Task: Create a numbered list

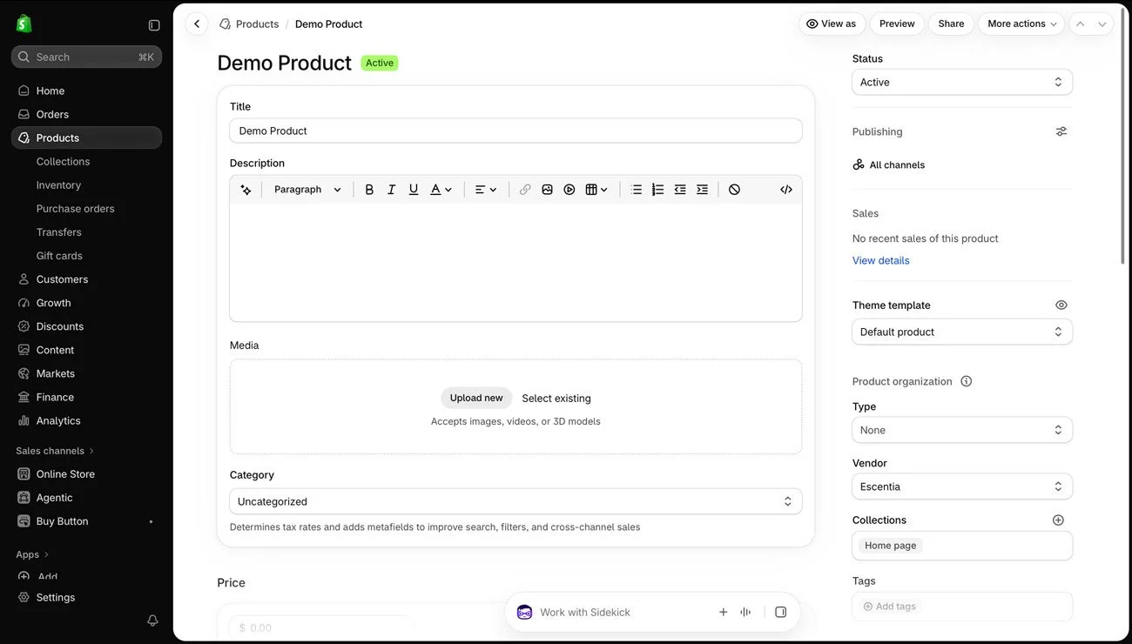Action: (x=658, y=190)
